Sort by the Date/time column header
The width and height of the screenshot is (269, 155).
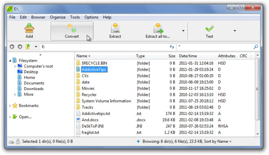[x=196, y=56]
